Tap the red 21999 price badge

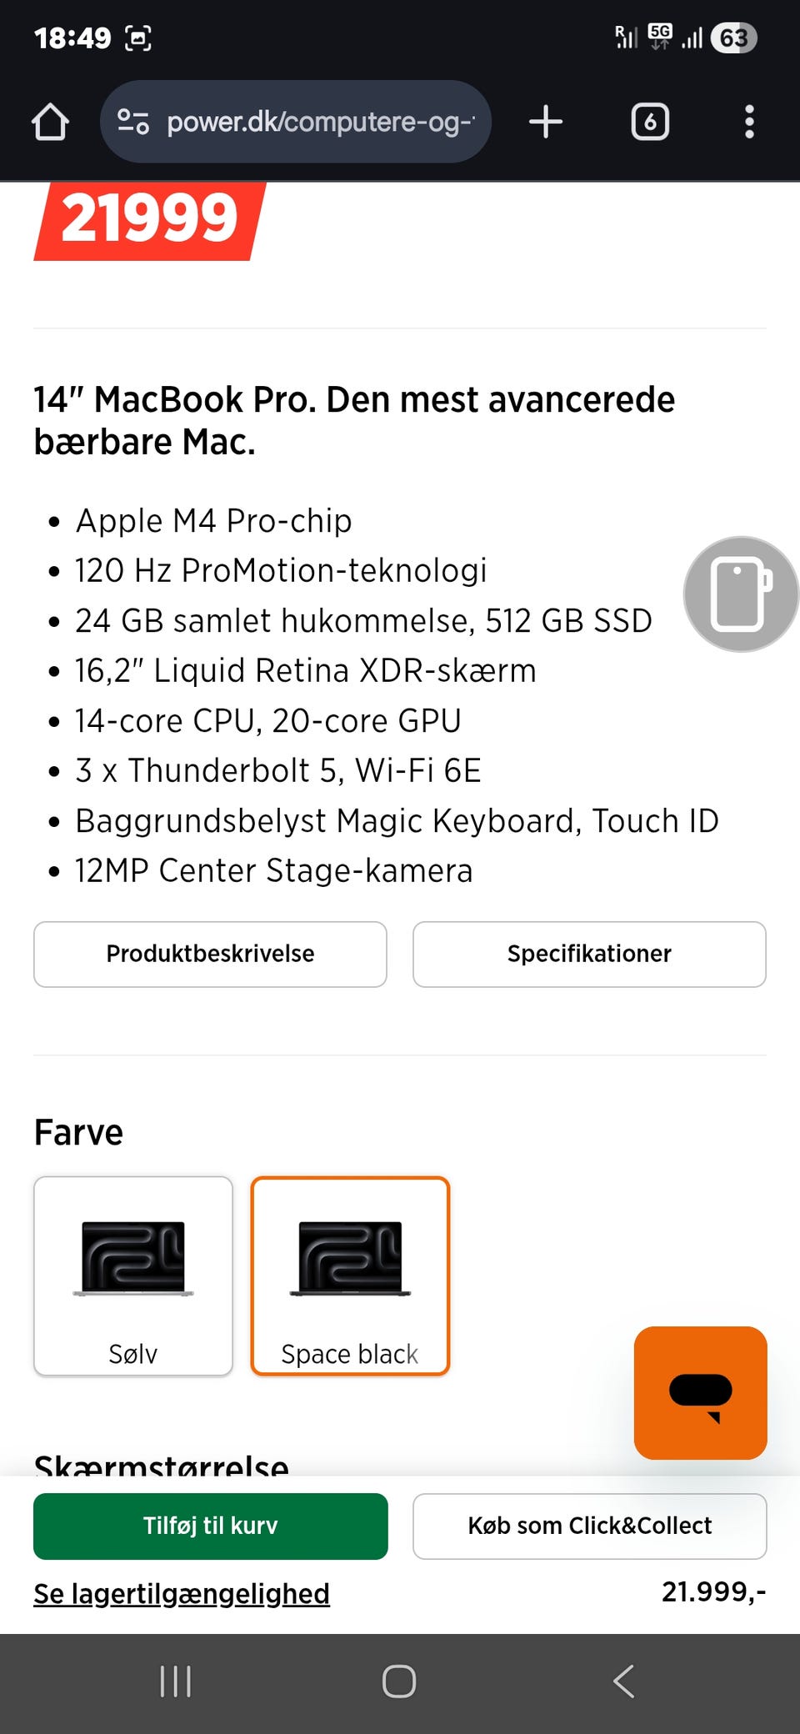[x=150, y=219]
